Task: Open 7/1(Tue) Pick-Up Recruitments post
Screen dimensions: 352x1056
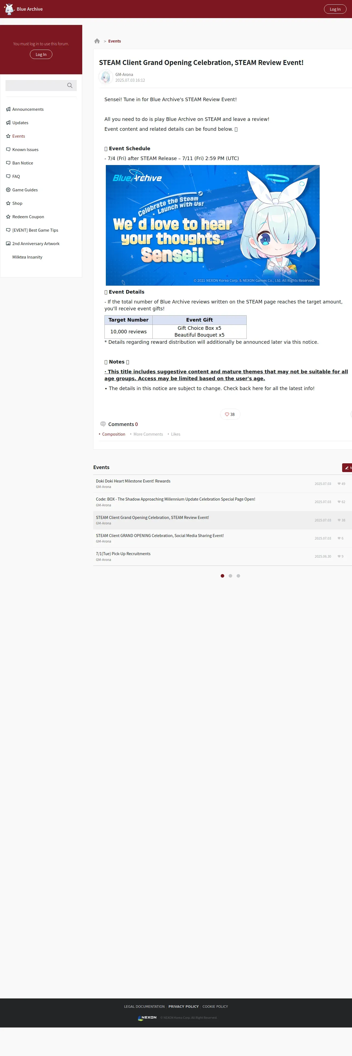Action: click(123, 554)
